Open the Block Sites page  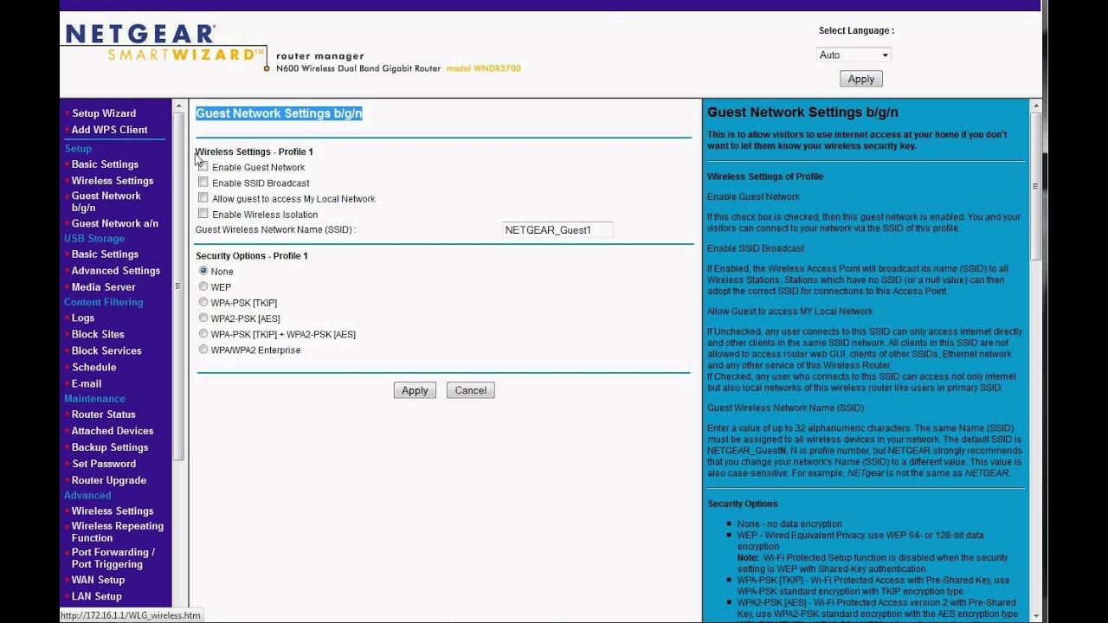coord(98,335)
